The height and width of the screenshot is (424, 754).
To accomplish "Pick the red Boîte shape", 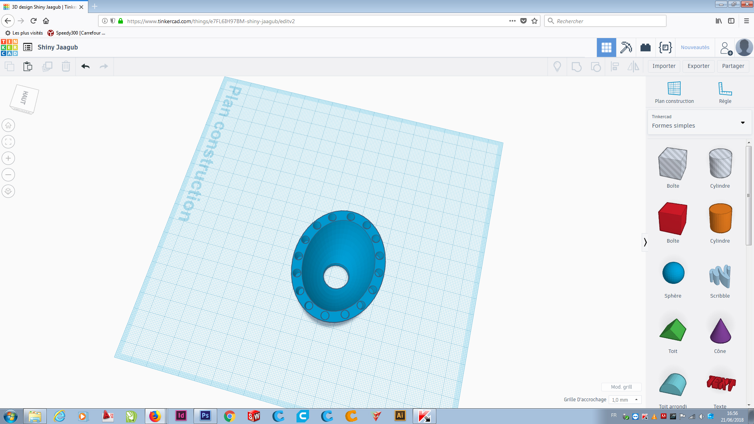I will [672, 219].
